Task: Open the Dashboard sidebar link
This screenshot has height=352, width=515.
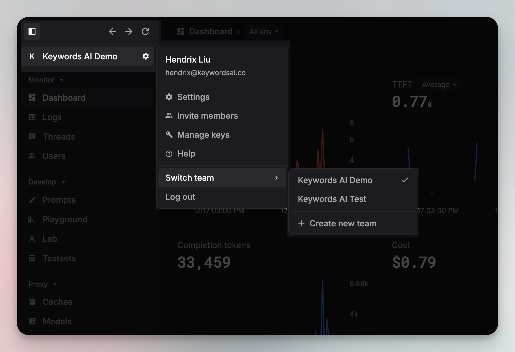Action: click(88, 98)
